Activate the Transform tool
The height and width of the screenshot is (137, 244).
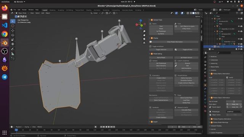pos(13,44)
